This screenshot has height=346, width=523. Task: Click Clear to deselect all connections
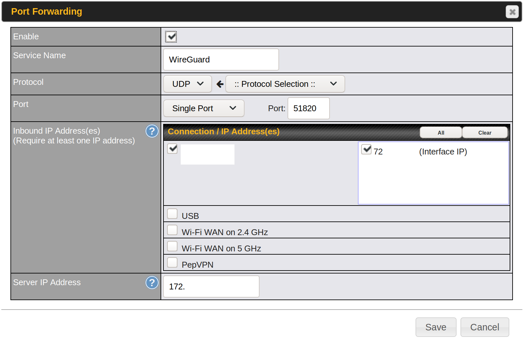[x=485, y=133]
